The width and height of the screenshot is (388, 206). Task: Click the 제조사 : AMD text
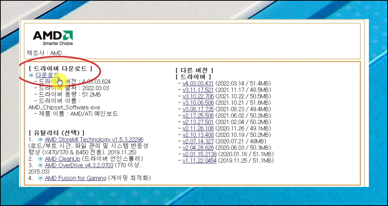[44, 53]
